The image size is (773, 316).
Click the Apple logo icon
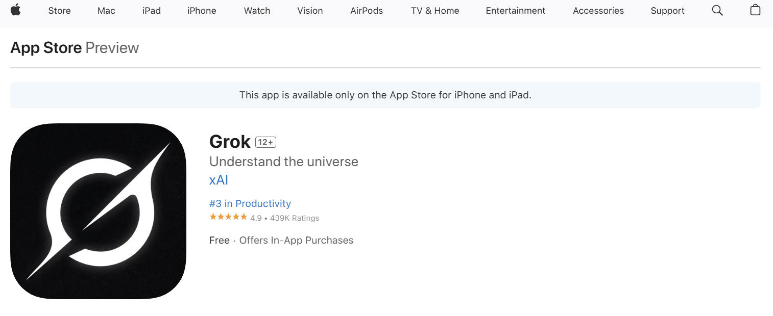point(15,10)
